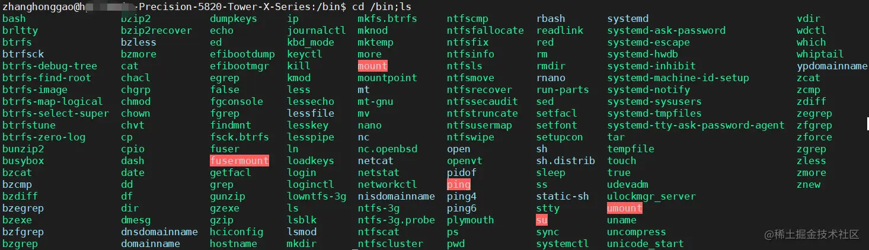The image size is (869, 250).
Task: Select the red-highlighted ping entry
Action: [459, 184]
